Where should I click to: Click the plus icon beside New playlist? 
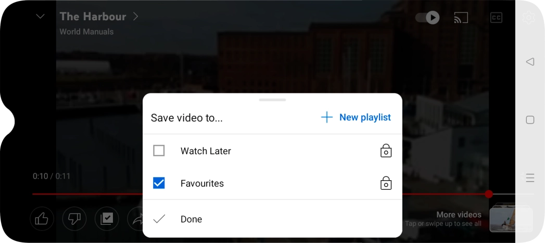[x=327, y=117]
